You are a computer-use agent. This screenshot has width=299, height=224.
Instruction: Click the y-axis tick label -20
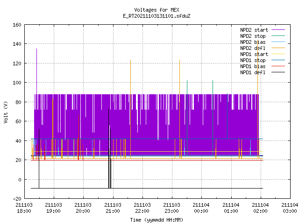(x=17, y=199)
